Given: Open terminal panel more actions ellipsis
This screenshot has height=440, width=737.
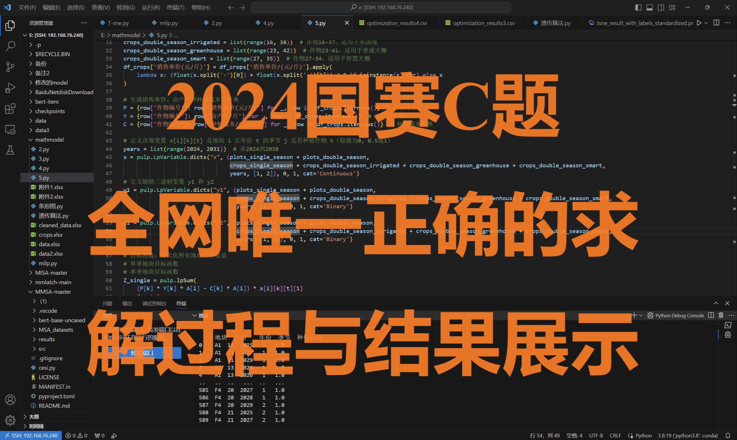Looking at the screenshot, I should click(x=731, y=315).
